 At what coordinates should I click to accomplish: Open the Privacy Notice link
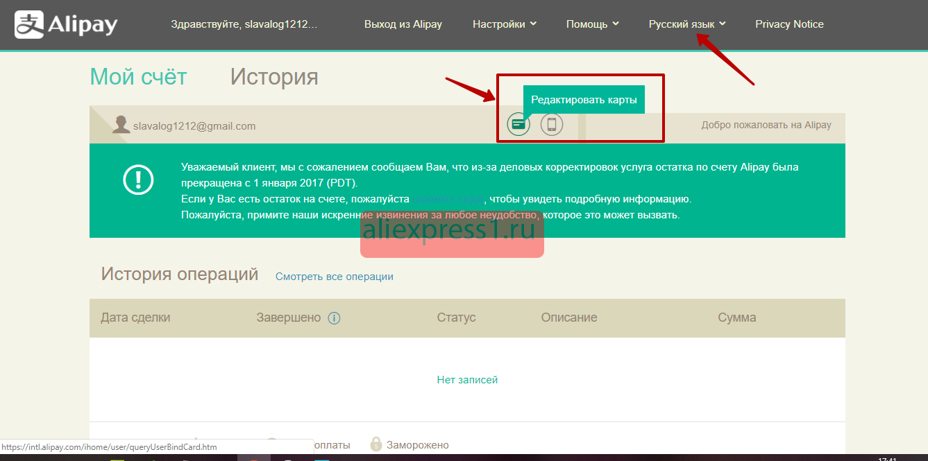pyautogui.click(x=789, y=24)
